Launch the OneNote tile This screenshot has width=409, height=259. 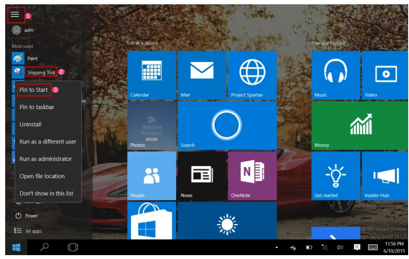click(252, 176)
